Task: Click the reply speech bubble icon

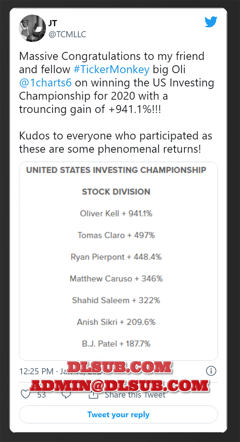Action: pyautogui.click(x=67, y=395)
